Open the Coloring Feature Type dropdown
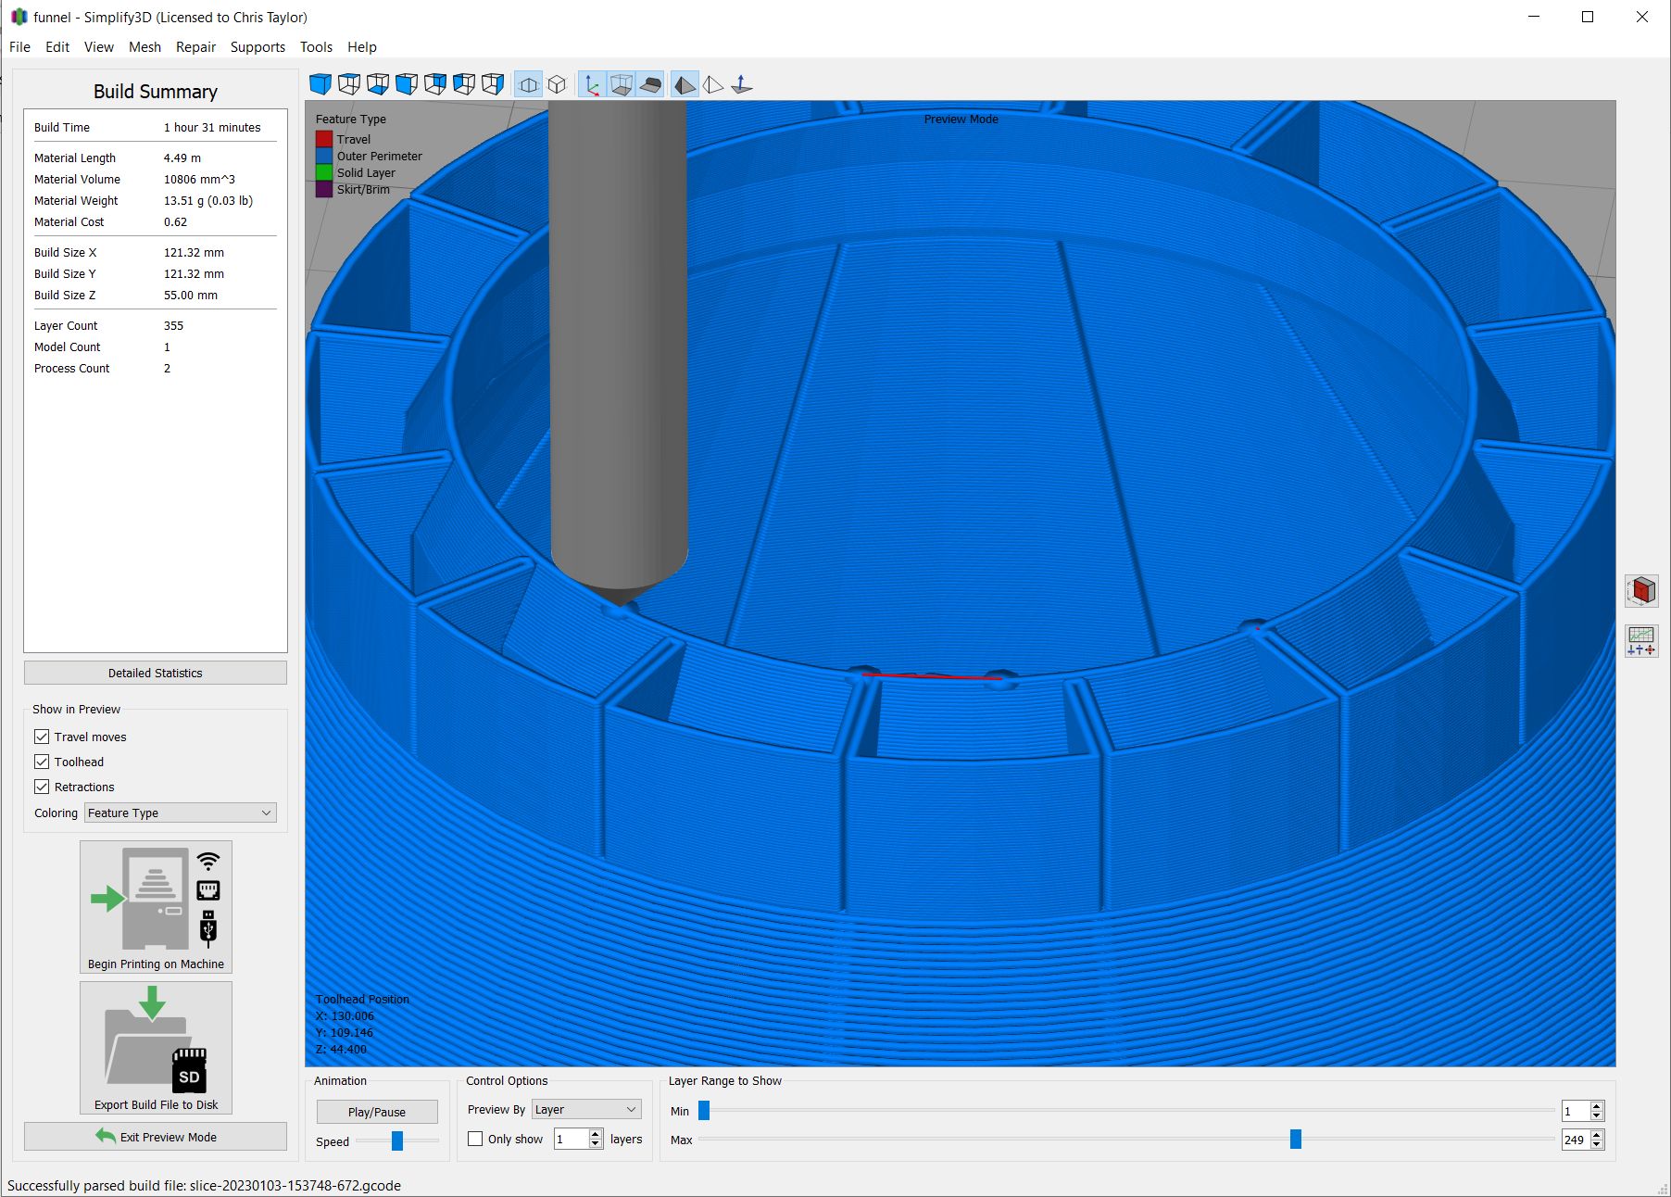Screen dimensions: 1671x1197 click(181, 813)
